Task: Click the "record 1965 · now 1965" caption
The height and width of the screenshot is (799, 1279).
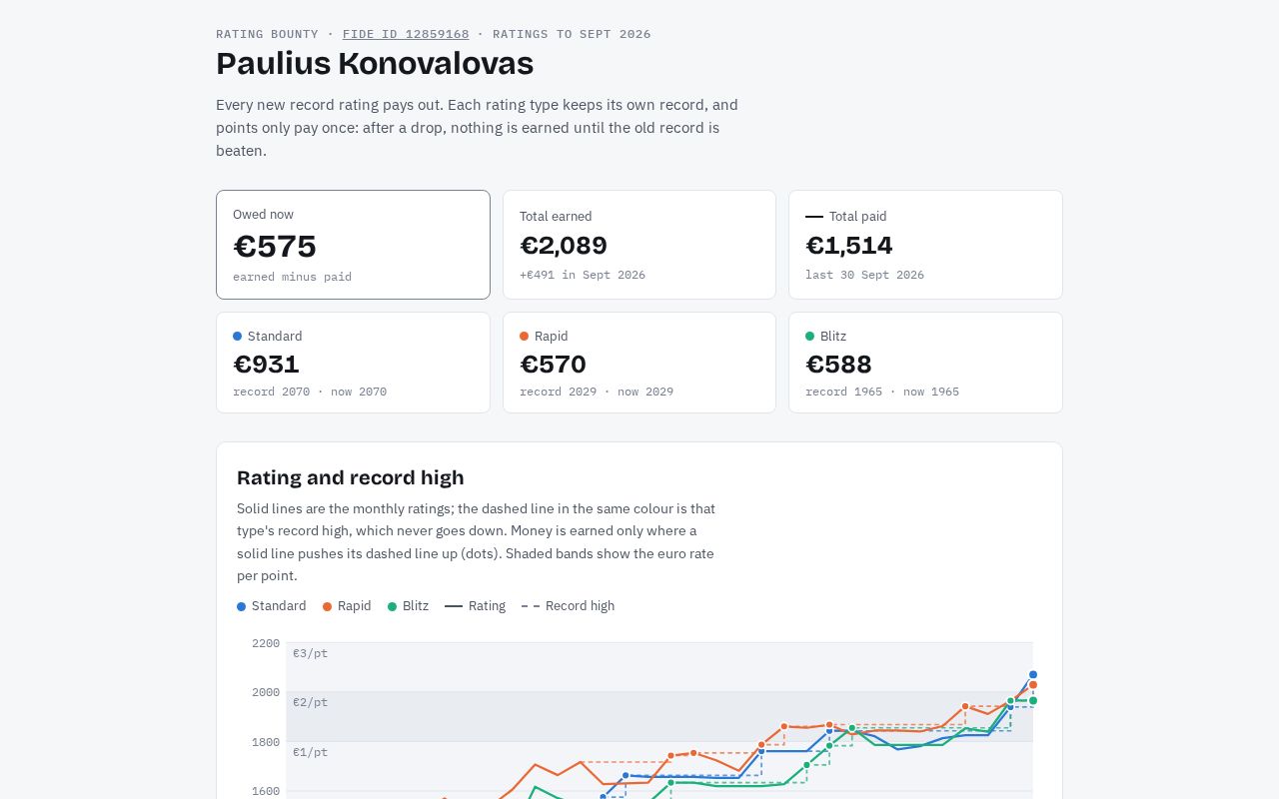Action: coord(882,392)
